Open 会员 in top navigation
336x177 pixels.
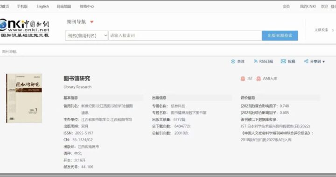(286, 7)
